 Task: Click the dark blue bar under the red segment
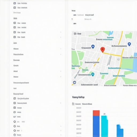click(96, 127)
